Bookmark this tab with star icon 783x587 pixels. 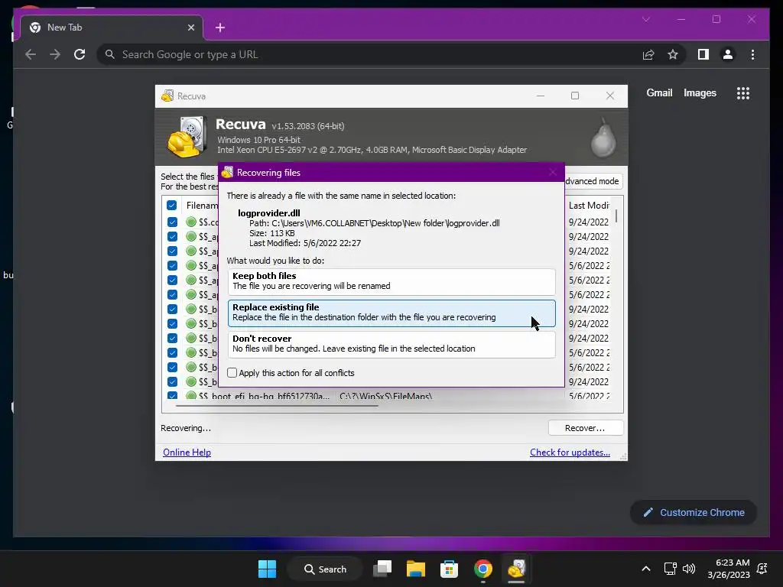pyautogui.click(x=673, y=54)
